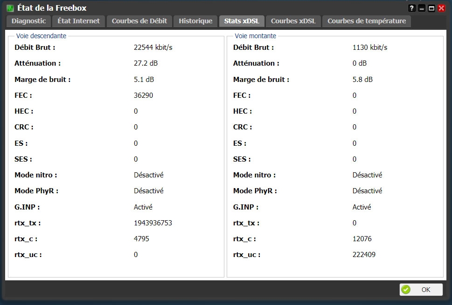Show the Courbes xDSL tab

tap(293, 21)
